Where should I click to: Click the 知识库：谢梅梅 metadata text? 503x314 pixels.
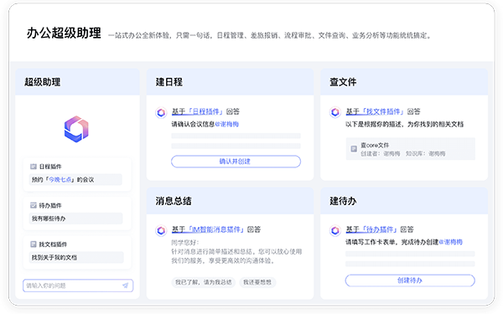[x=425, y=154]
